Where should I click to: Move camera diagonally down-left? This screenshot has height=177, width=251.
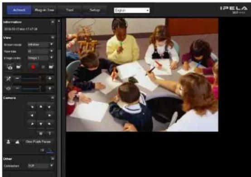click(32, 124)
